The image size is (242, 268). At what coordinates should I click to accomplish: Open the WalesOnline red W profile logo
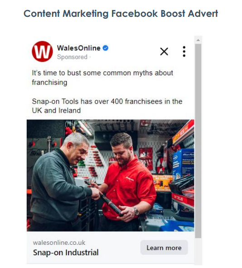pos(42,51)
